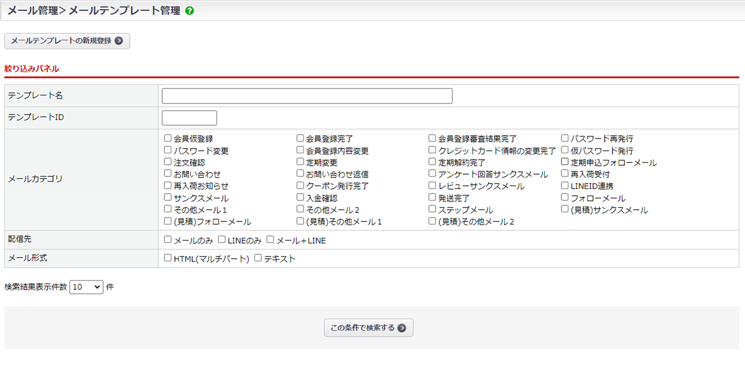745x370 pixels.
Task: Check the 会員仮登録 checkbox
Action: [x=168, y=138]
